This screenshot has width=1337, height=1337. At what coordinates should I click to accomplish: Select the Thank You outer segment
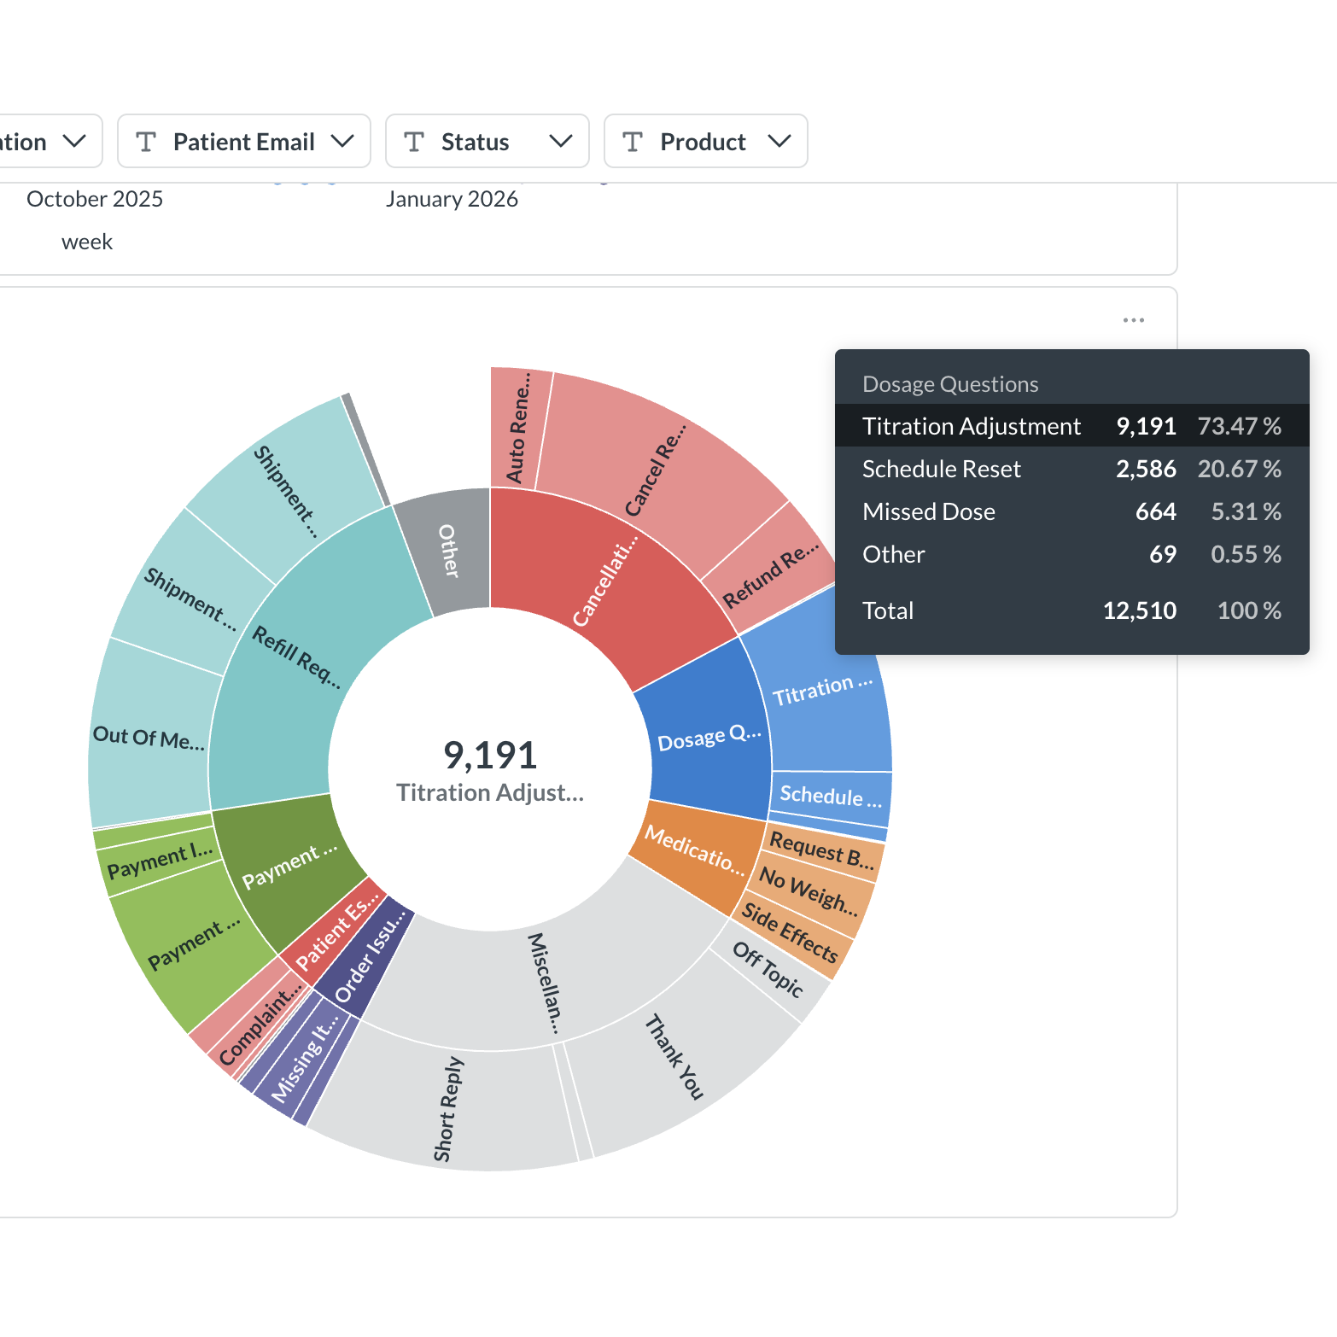click(674, 1059)
